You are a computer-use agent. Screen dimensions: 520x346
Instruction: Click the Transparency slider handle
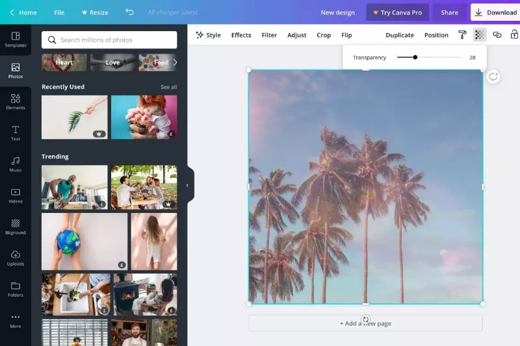pos(415,57)
